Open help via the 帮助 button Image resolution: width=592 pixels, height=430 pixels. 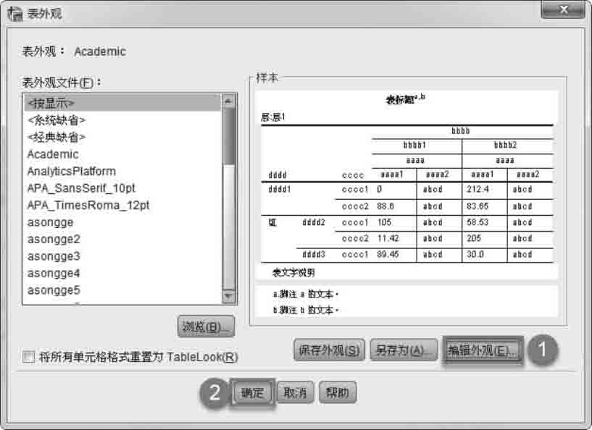pos(338,393)
